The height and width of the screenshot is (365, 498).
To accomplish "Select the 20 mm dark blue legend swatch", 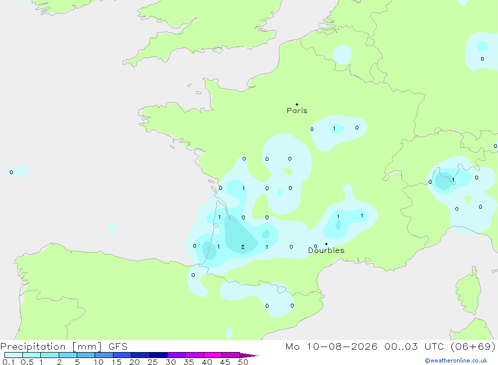I will pyautogui.click(x=140, y=355).
